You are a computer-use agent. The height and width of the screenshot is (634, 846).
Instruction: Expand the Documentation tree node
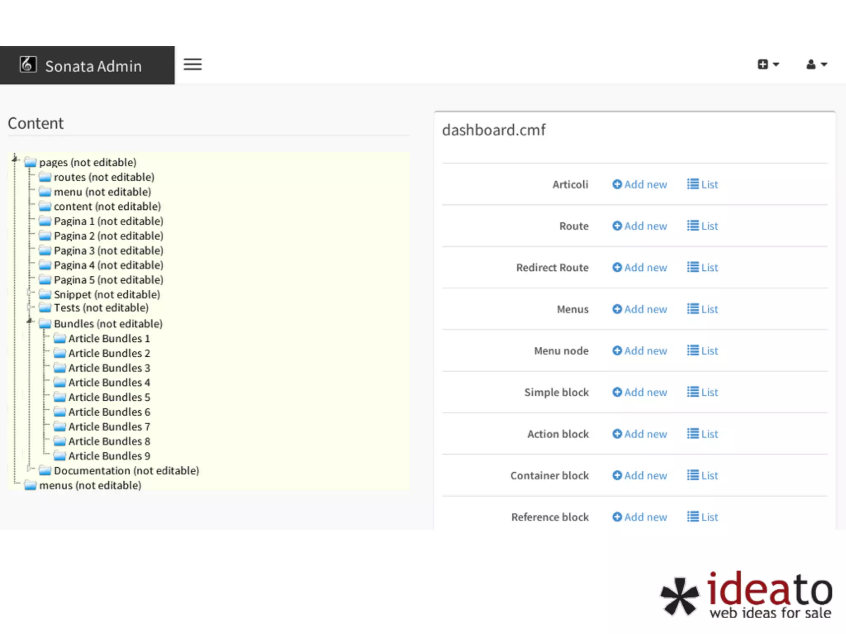[x=29, y=468]
